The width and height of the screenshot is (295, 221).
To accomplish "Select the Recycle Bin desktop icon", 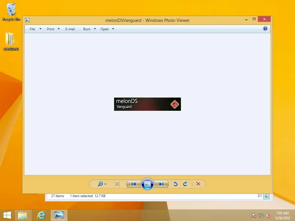I will 11,12.
